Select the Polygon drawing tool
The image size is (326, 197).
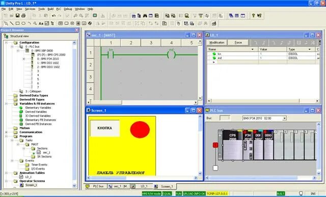pos(35,23)
